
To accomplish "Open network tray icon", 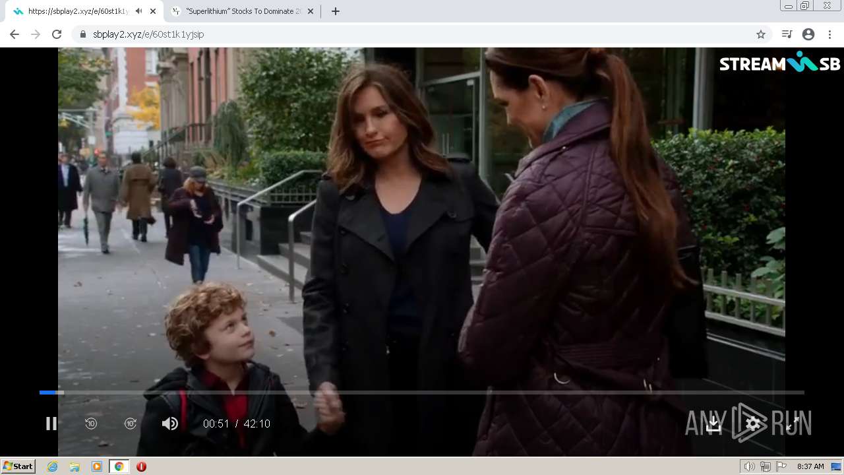I will click(x=766, y=466).
